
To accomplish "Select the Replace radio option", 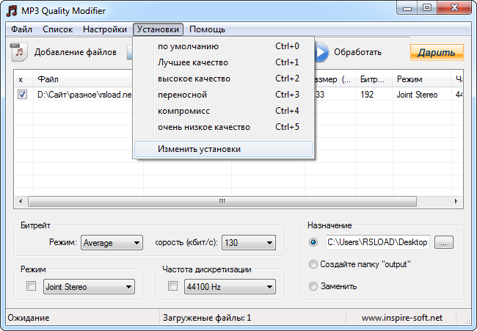I will [x=314, y=286].
